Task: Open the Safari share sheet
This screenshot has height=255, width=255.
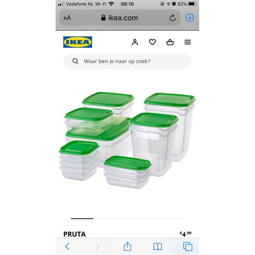Action: 127,246
